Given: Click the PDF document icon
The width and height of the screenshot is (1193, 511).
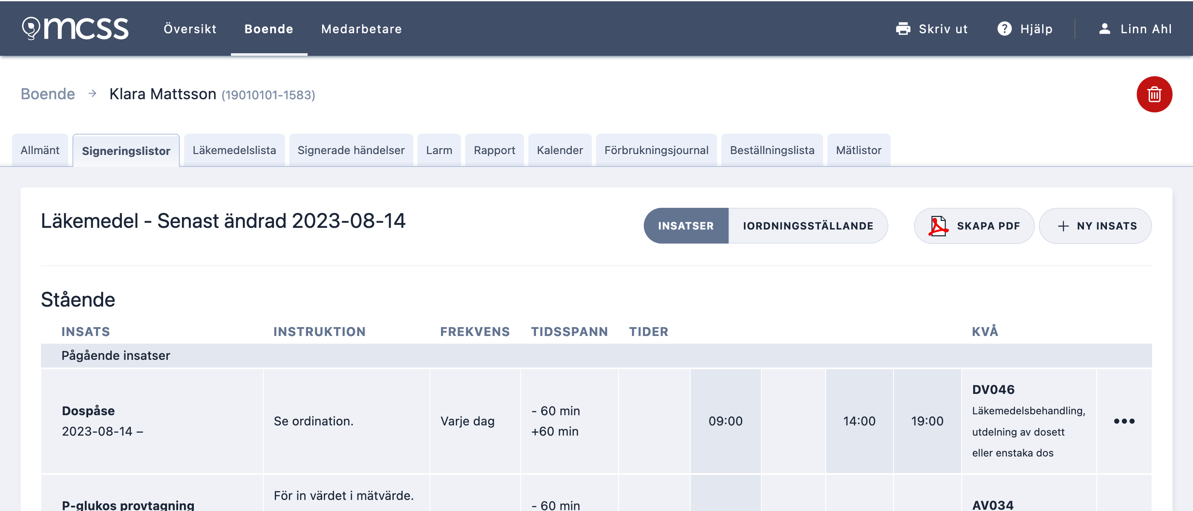Looking at the screenshot, I should (x=938, y=226).
